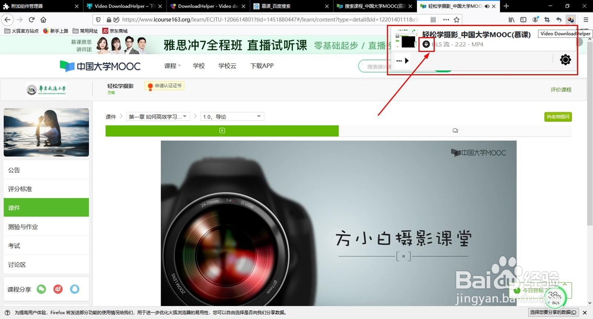Share course via QQ icon

pyautogui.click(x=75, y=289)
